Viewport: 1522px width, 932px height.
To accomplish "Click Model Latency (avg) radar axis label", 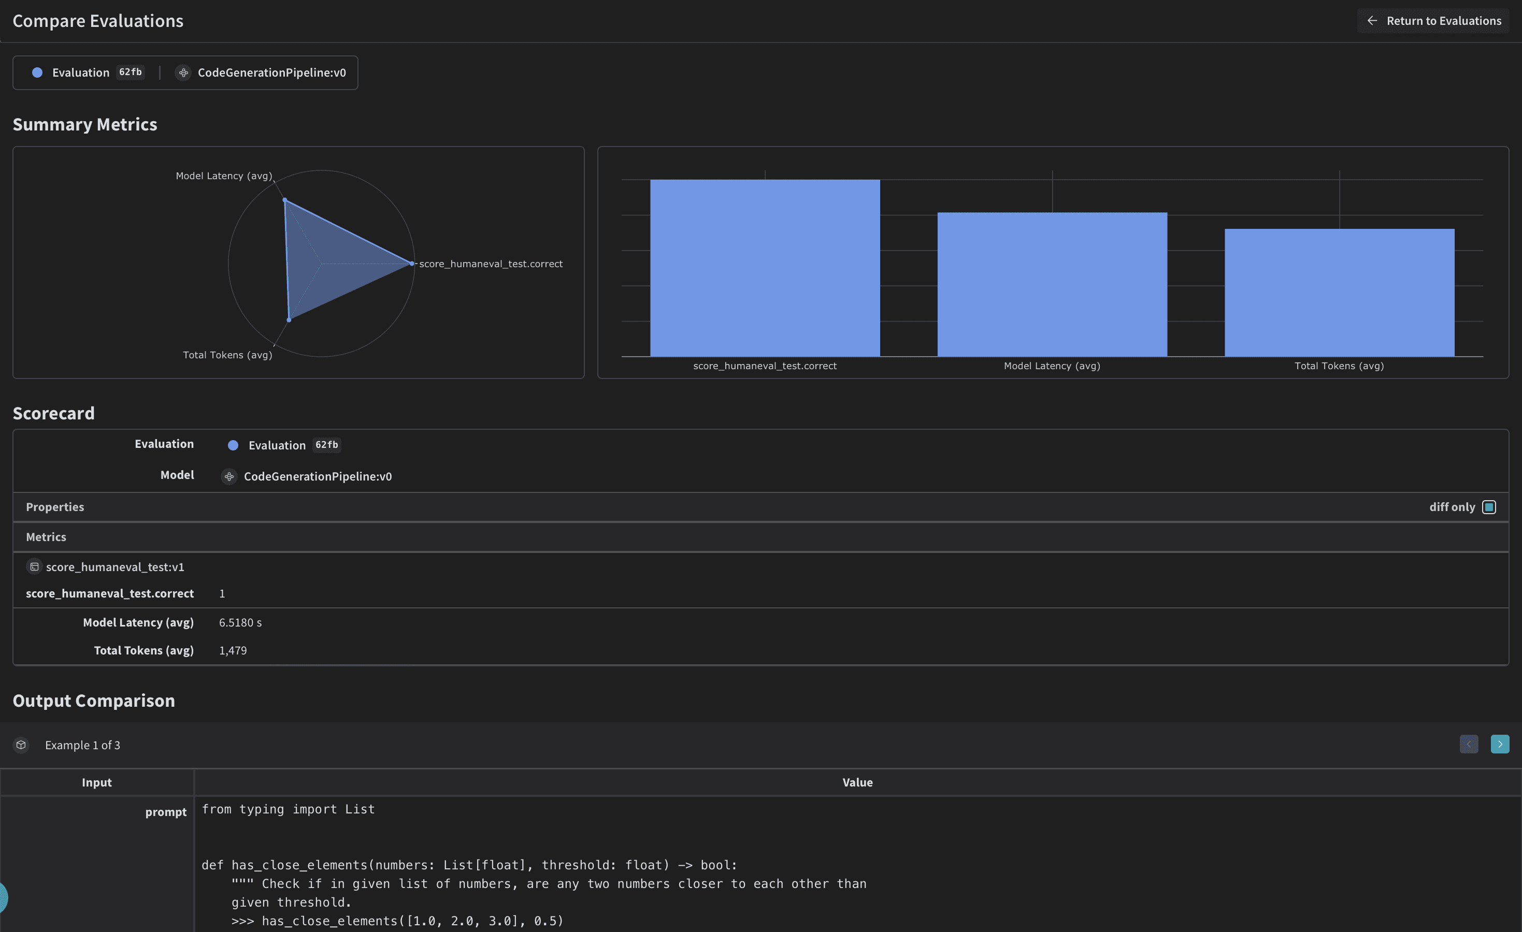I will (x=224, y=176).
